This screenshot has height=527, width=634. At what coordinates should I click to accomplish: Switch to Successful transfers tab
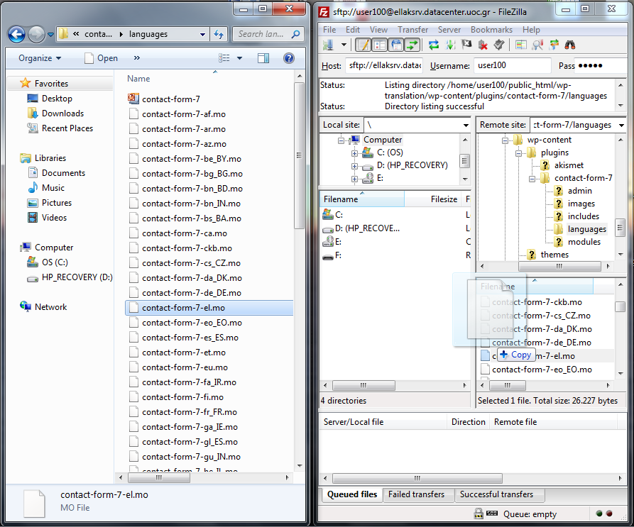496,494
